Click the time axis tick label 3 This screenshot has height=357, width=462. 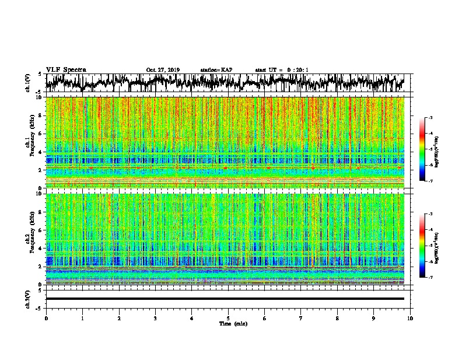point(155,318)
